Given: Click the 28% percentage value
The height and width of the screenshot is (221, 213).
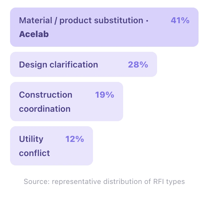Looking at the screenshot, I should tap(138, 65).
